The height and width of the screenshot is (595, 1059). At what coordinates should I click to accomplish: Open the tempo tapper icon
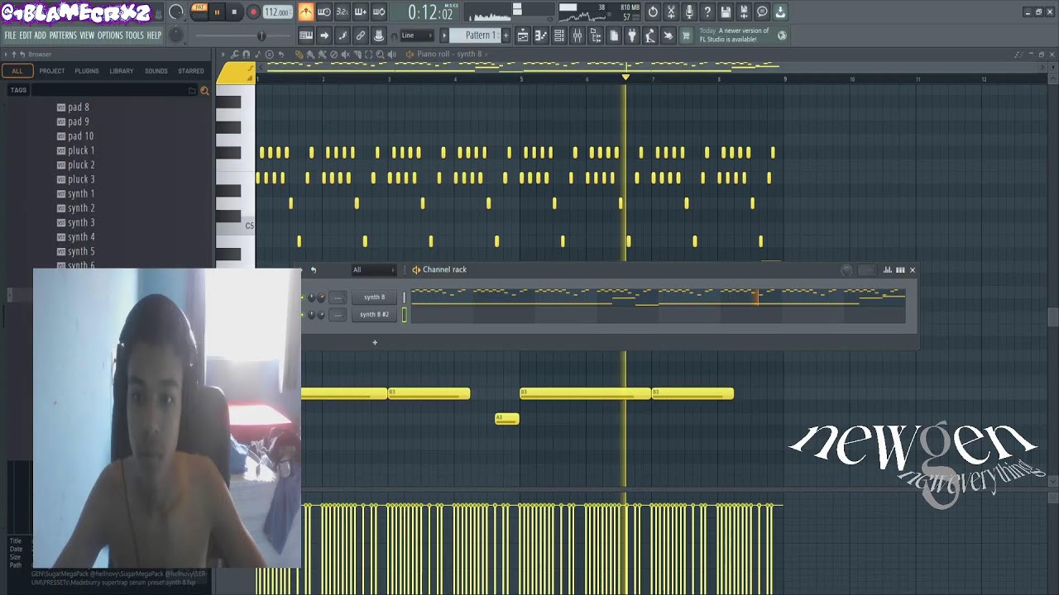650,36
